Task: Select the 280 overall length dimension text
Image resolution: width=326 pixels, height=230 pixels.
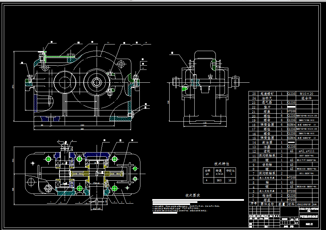Action: [82, 129]
